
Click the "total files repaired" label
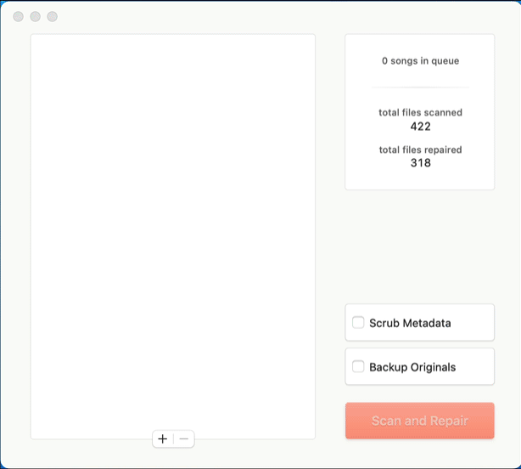tap(420, 150)
